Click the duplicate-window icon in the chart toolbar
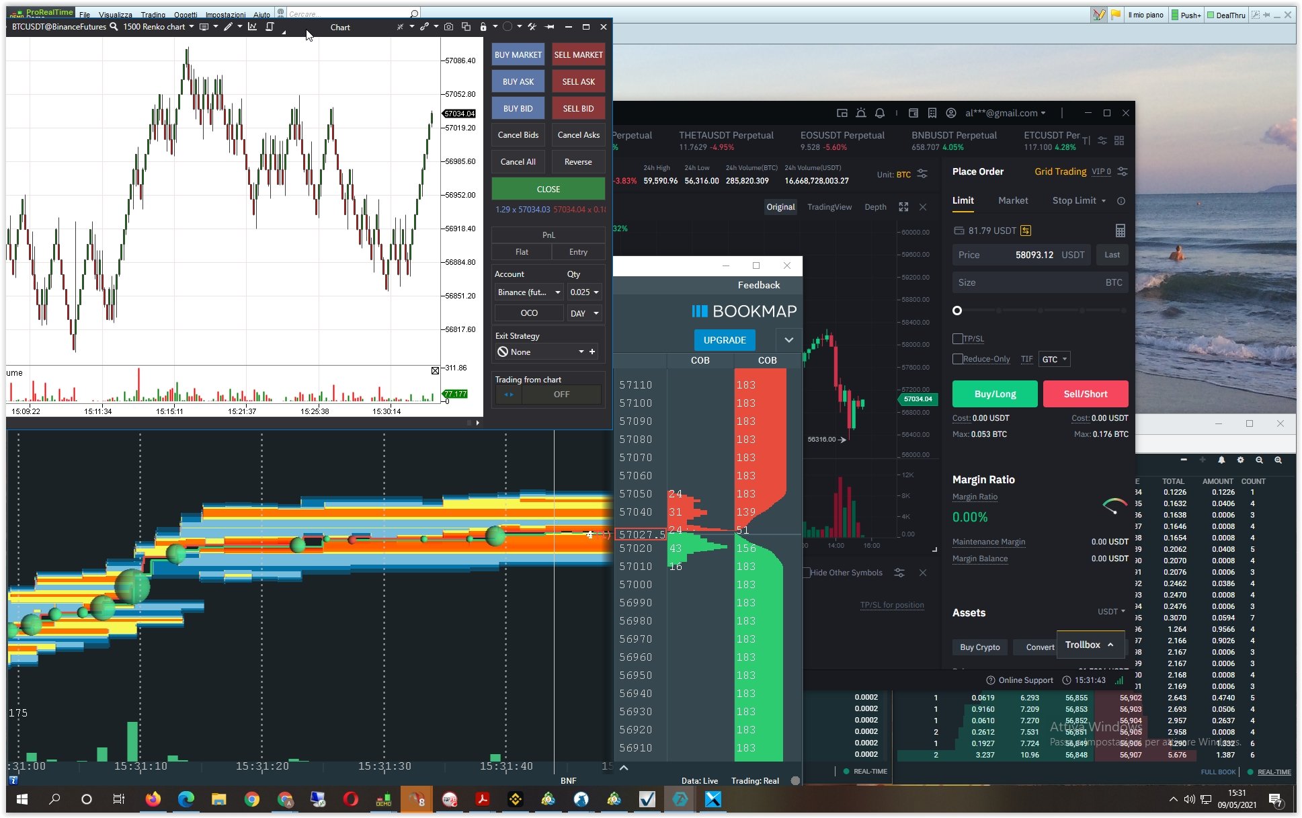 [466, 27]
